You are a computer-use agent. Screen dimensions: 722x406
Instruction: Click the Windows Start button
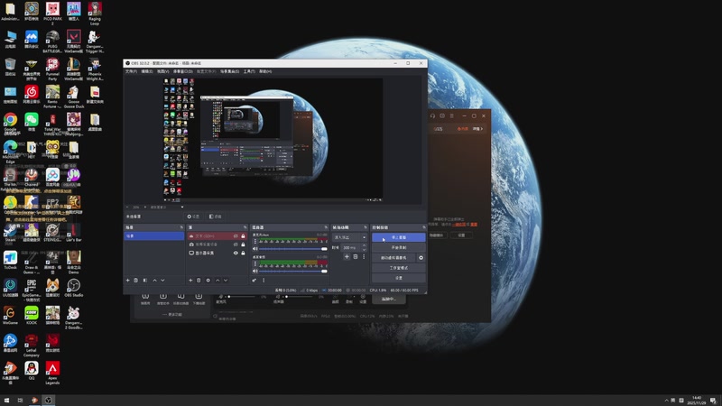[6, 401]
